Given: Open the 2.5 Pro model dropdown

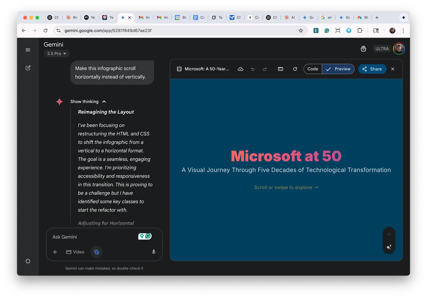Looking at the screenshot, I should 57,54.
